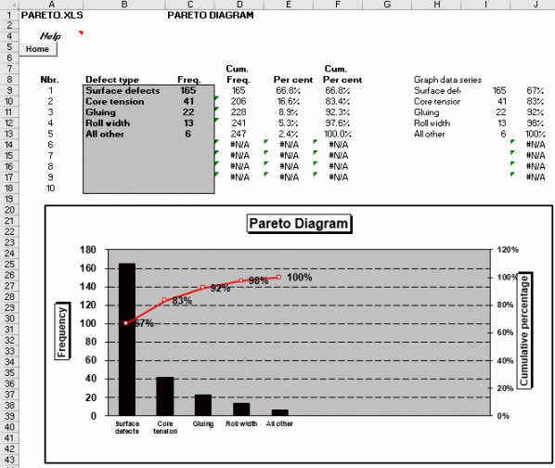Screen dimensions: 555x468
Task: Click the #N/A cell in column J row 14
Action: [x=536, y=145]
